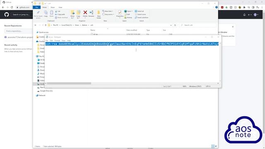Click the Explorer Search .ssh box

[198, 25]
